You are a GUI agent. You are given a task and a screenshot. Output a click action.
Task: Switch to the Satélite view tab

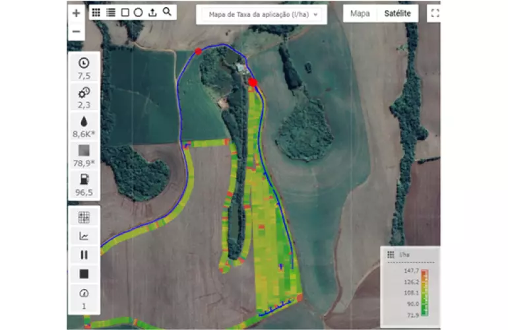click(x=397, y=13)
